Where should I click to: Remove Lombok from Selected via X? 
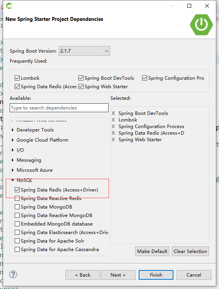click(x=113, y=120)
